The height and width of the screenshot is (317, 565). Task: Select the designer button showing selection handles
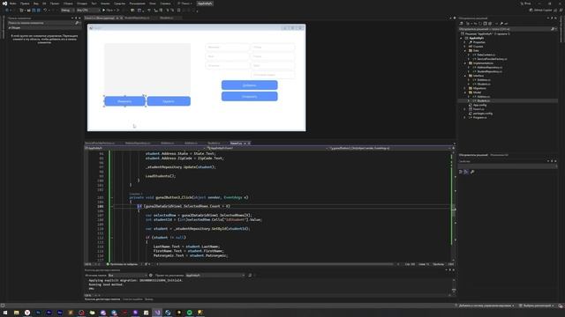pos(124,101)
